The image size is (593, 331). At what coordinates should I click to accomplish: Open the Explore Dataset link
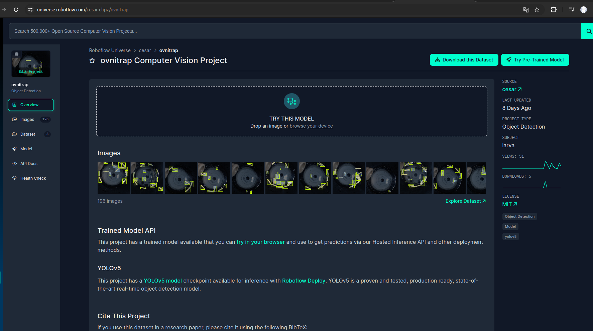pos(465,201)
